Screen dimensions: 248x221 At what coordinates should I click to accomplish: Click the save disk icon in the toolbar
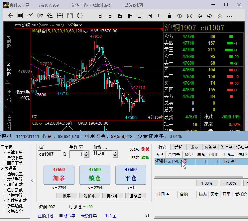(x=70, y=15)
